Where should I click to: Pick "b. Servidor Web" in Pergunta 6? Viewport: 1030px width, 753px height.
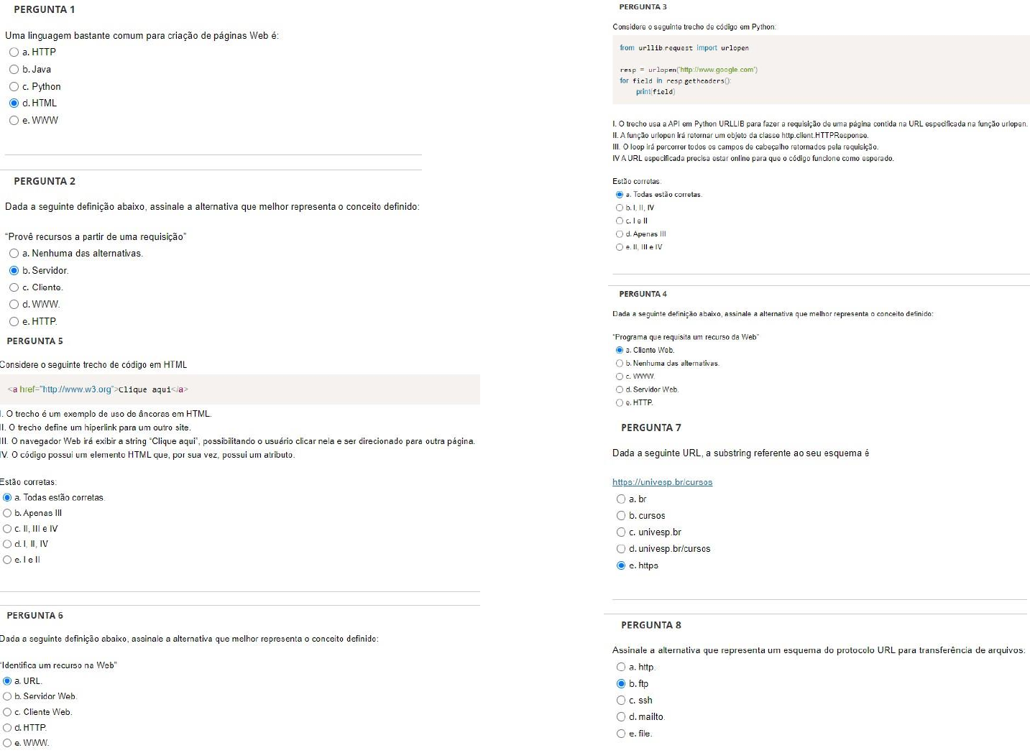[7, 696]
